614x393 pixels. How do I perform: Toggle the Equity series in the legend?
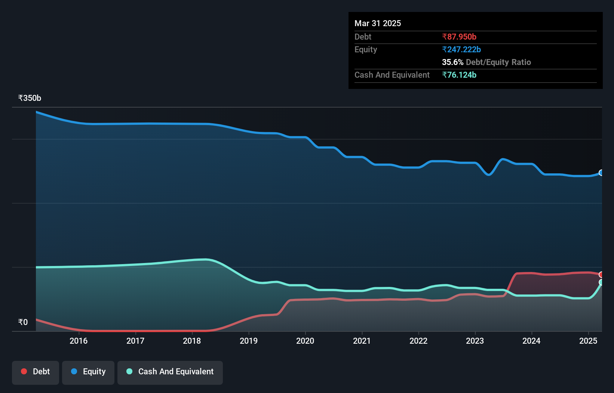tap(88, 372)
